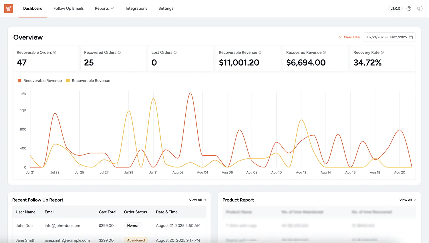Expand the v2.0.0 version badge
This screenshot has width=429, height=243.
point(395,8)
